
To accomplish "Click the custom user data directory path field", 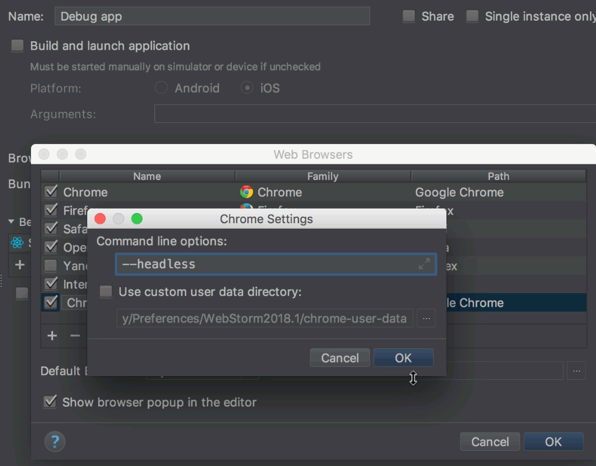I will click(264, 318).
